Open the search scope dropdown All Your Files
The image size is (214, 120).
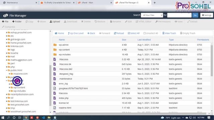(152, 15)
